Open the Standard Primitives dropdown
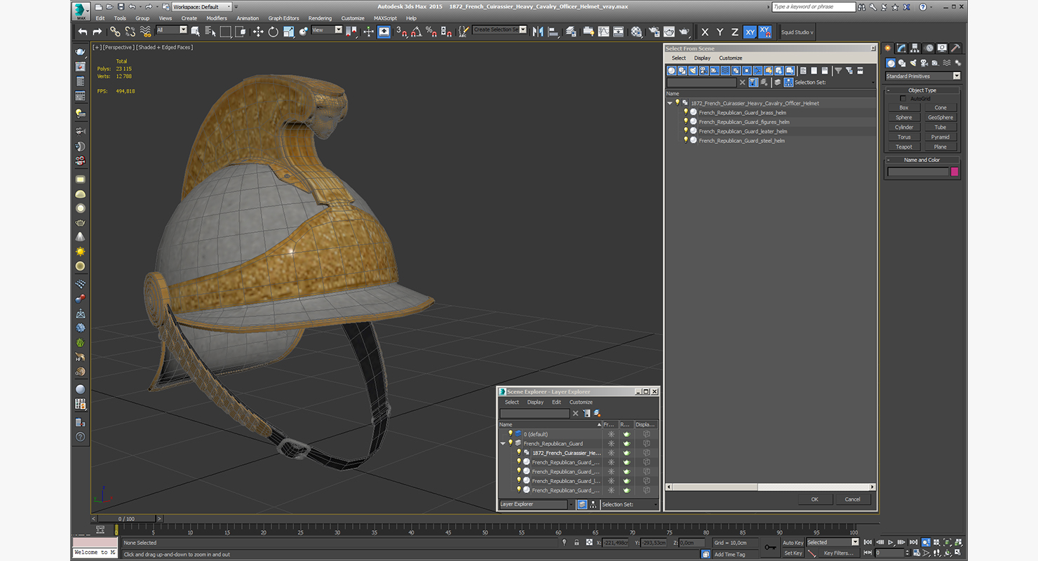The width and height of the screenshot is (1038, 561). (922, 76)
